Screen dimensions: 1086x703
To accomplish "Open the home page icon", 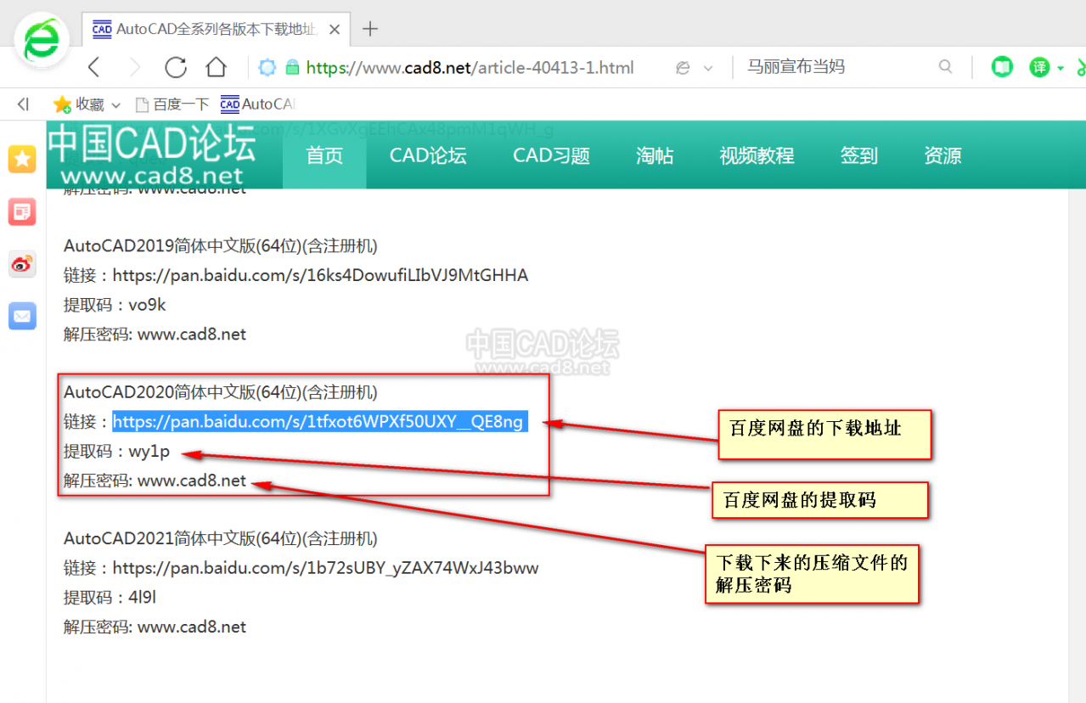I will click(x=217, y=67).
